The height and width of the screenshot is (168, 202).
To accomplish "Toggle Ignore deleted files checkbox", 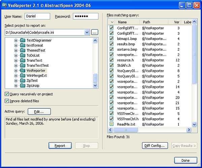I will tap(7, 101).
